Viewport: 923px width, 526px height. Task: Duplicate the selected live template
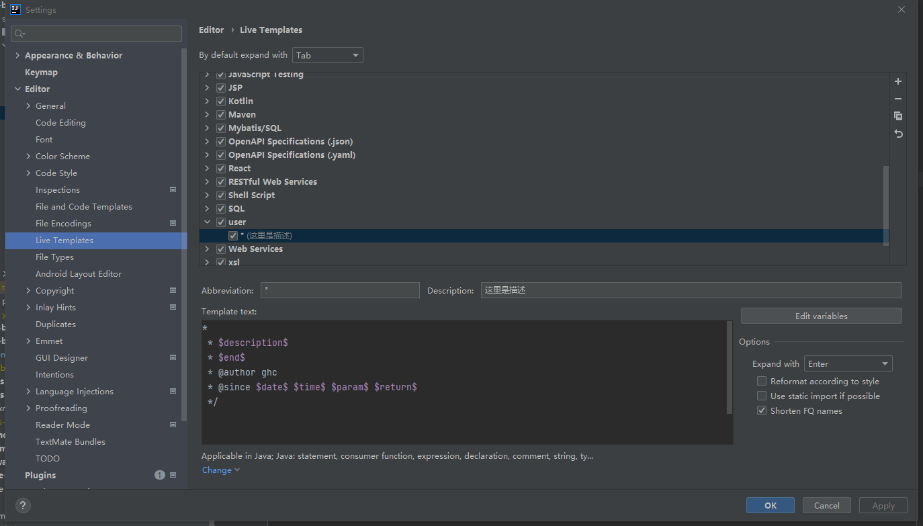coord(898,116)
